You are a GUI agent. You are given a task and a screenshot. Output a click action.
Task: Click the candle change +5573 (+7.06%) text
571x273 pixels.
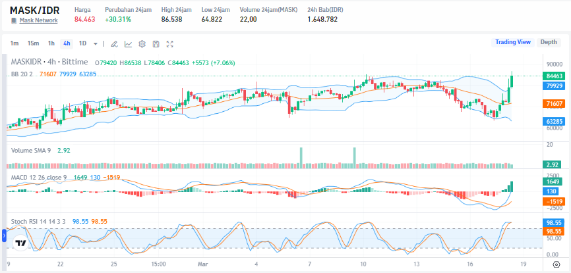pyautogui.click(x=214, y=62)
